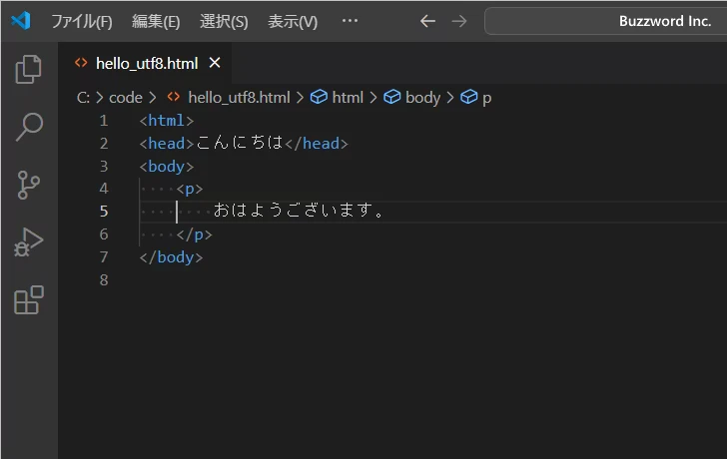Click line number 4 in the gutter
Image resolution: width=727 pixels, height=459 pixels.
pos(104,189)
